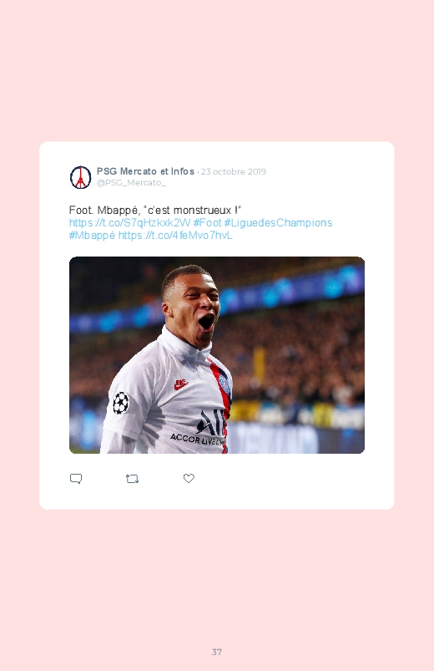Like the tweet with heart icon

pos(189,478)
